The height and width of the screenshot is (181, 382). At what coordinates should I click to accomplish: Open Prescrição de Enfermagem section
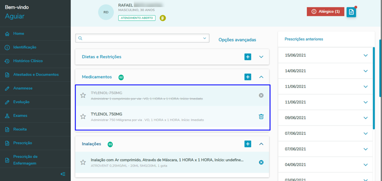35,160
